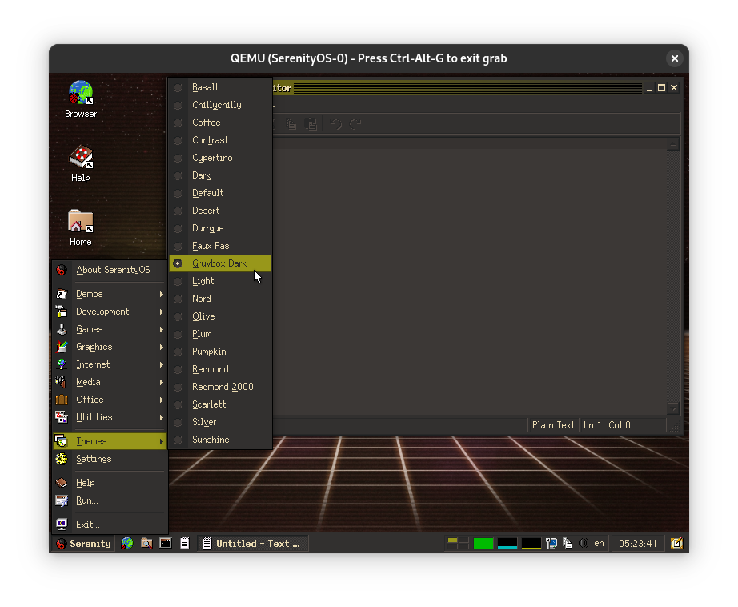Expand the Media submenu
738x607 pixels.
pos(110,382)
